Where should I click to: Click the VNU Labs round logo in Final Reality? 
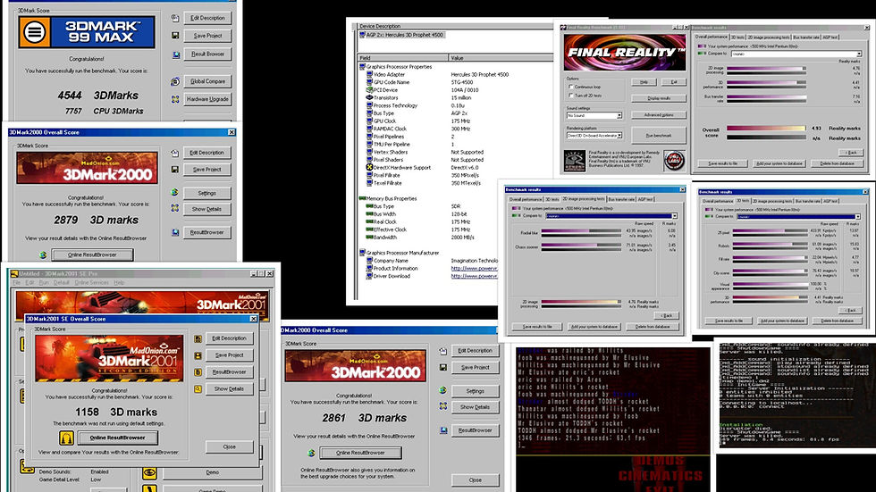click(x=674, y=160)
